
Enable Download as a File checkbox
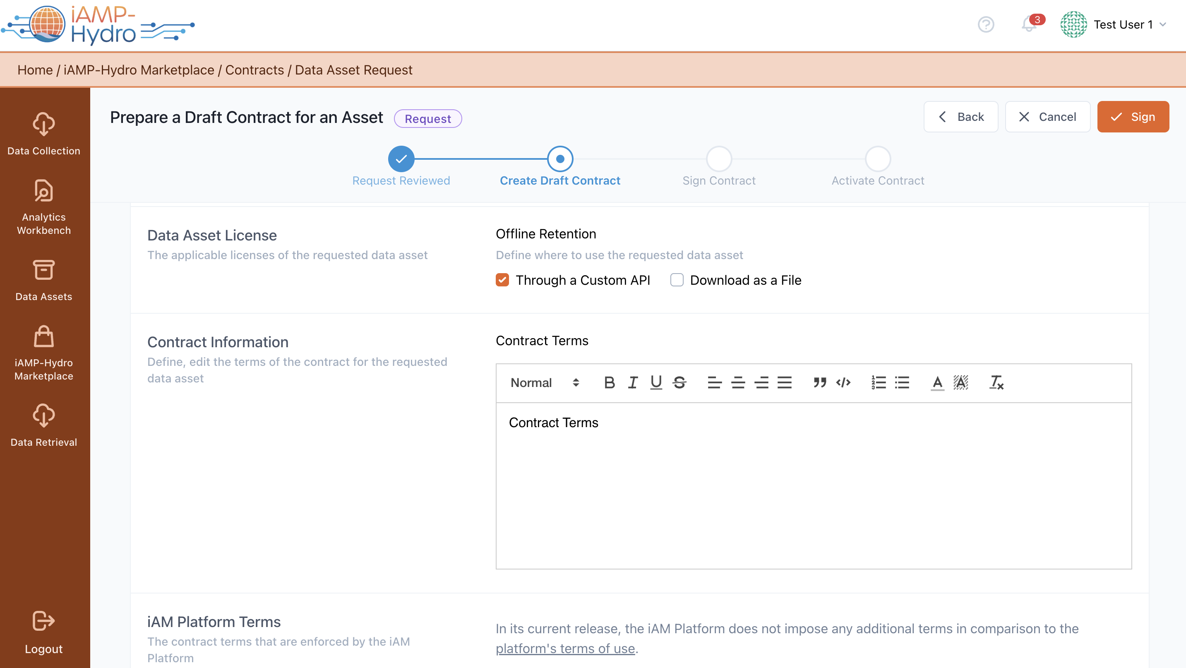point(676,280)
